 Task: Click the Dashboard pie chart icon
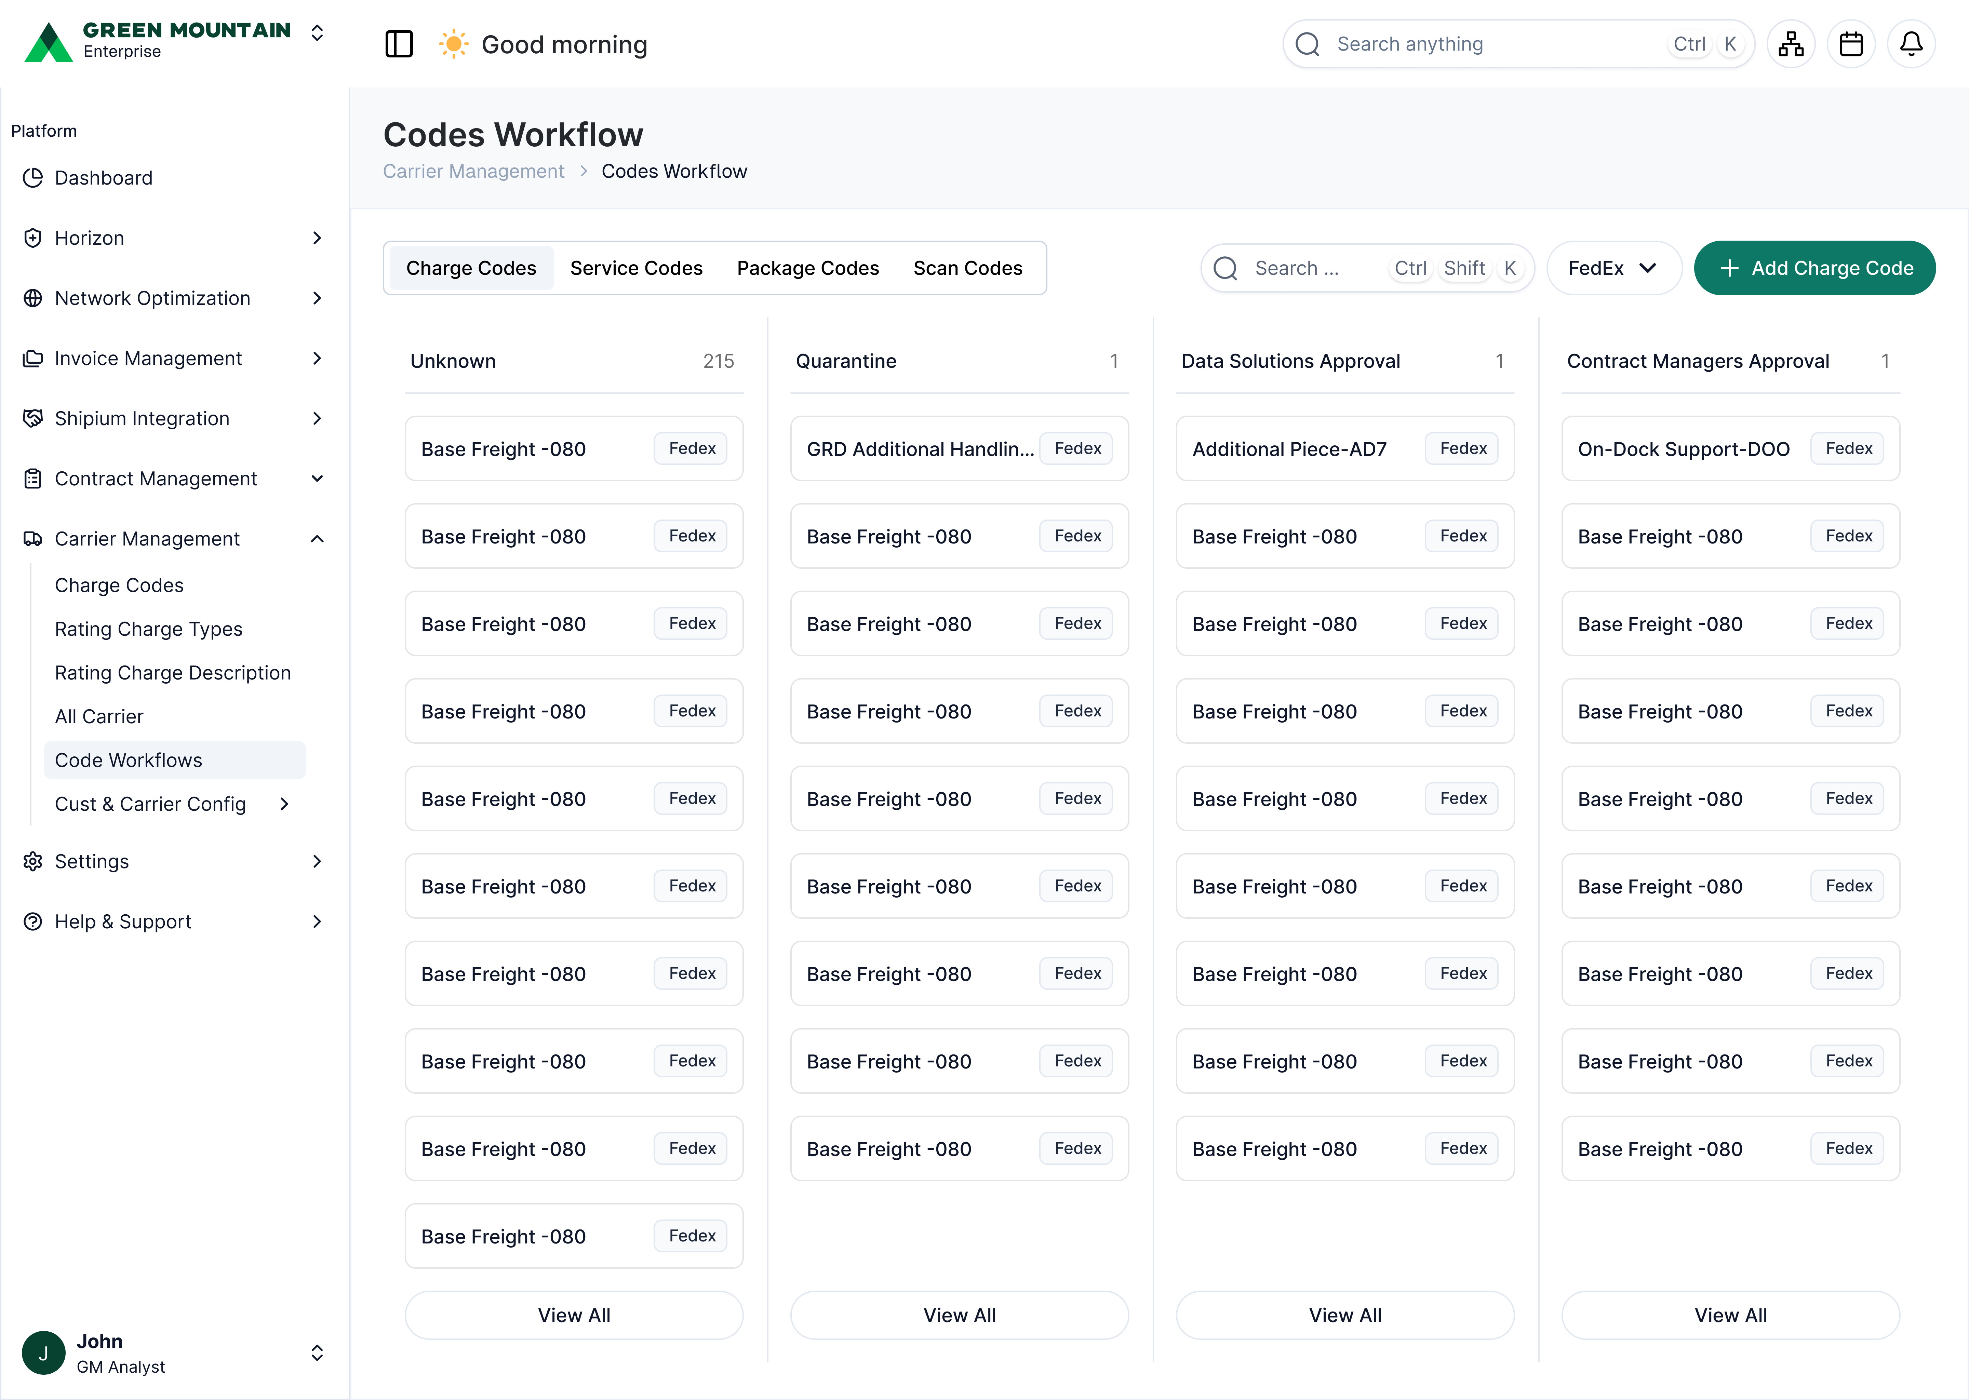pyautogui.click(x=33, y=178)
